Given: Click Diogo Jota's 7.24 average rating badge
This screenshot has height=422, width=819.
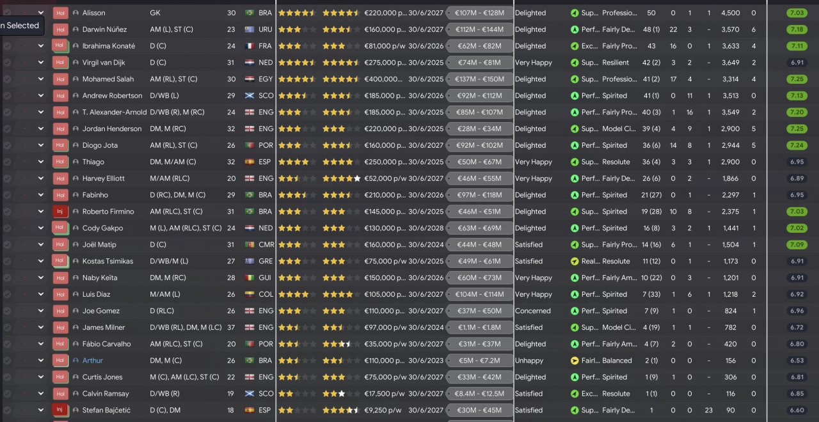Looking at the screenshot, I should coord(797,145).
